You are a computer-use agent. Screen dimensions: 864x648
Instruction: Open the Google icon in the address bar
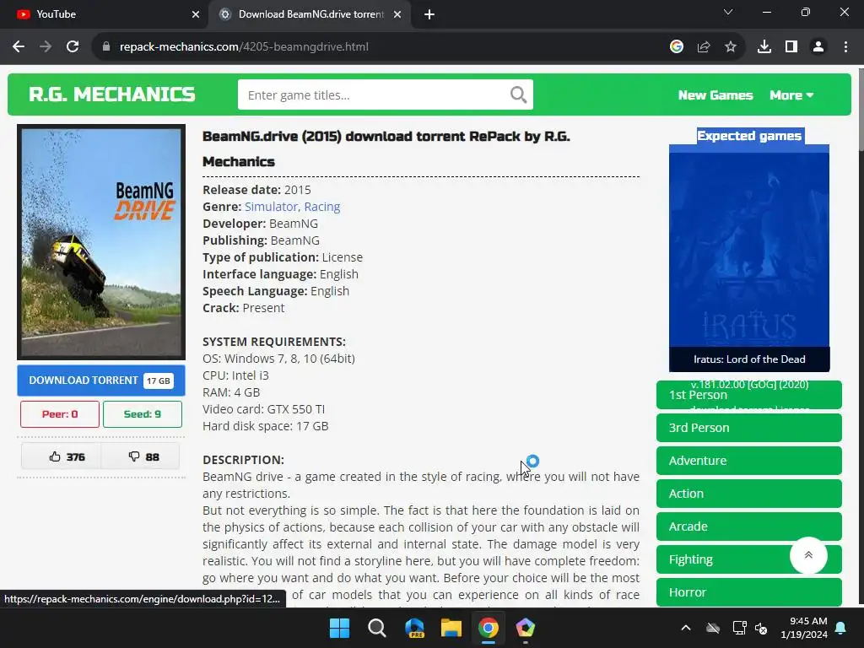[x=677, y=47]
